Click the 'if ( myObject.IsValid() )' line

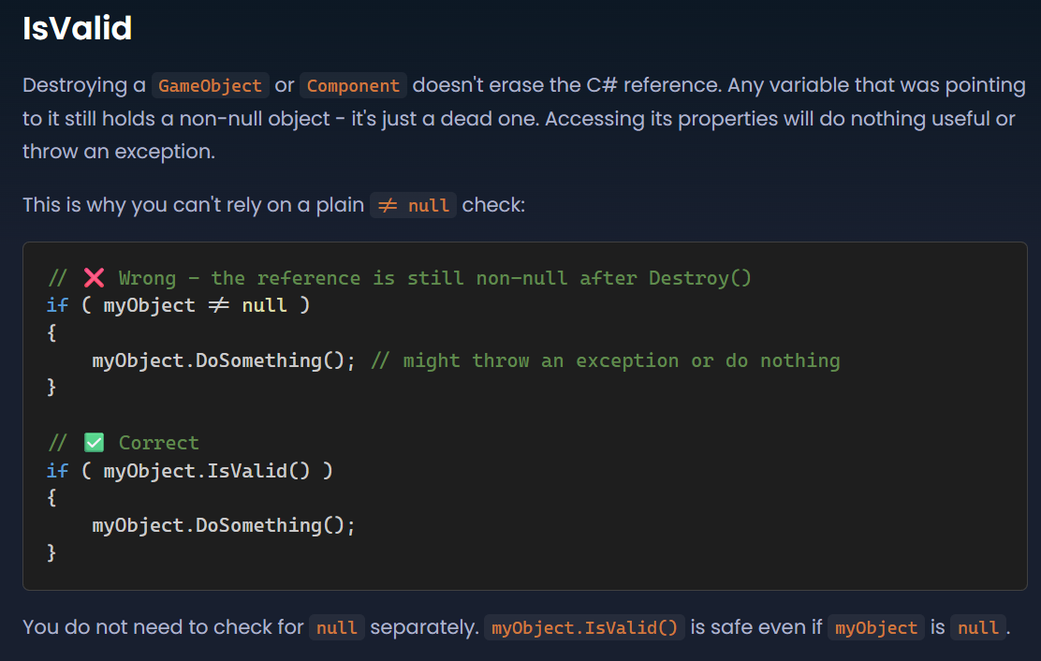(189, 471)
